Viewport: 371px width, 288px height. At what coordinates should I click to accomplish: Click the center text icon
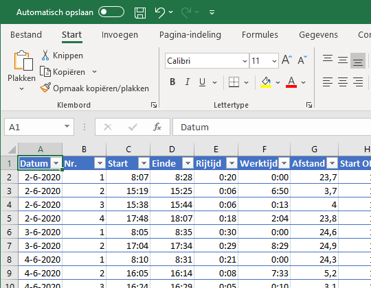[x=343, y=82]
